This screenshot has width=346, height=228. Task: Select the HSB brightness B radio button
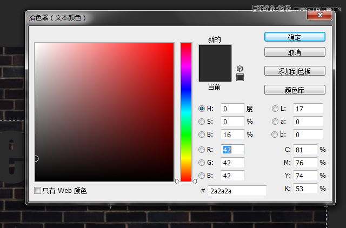click(x=202, y=135)
